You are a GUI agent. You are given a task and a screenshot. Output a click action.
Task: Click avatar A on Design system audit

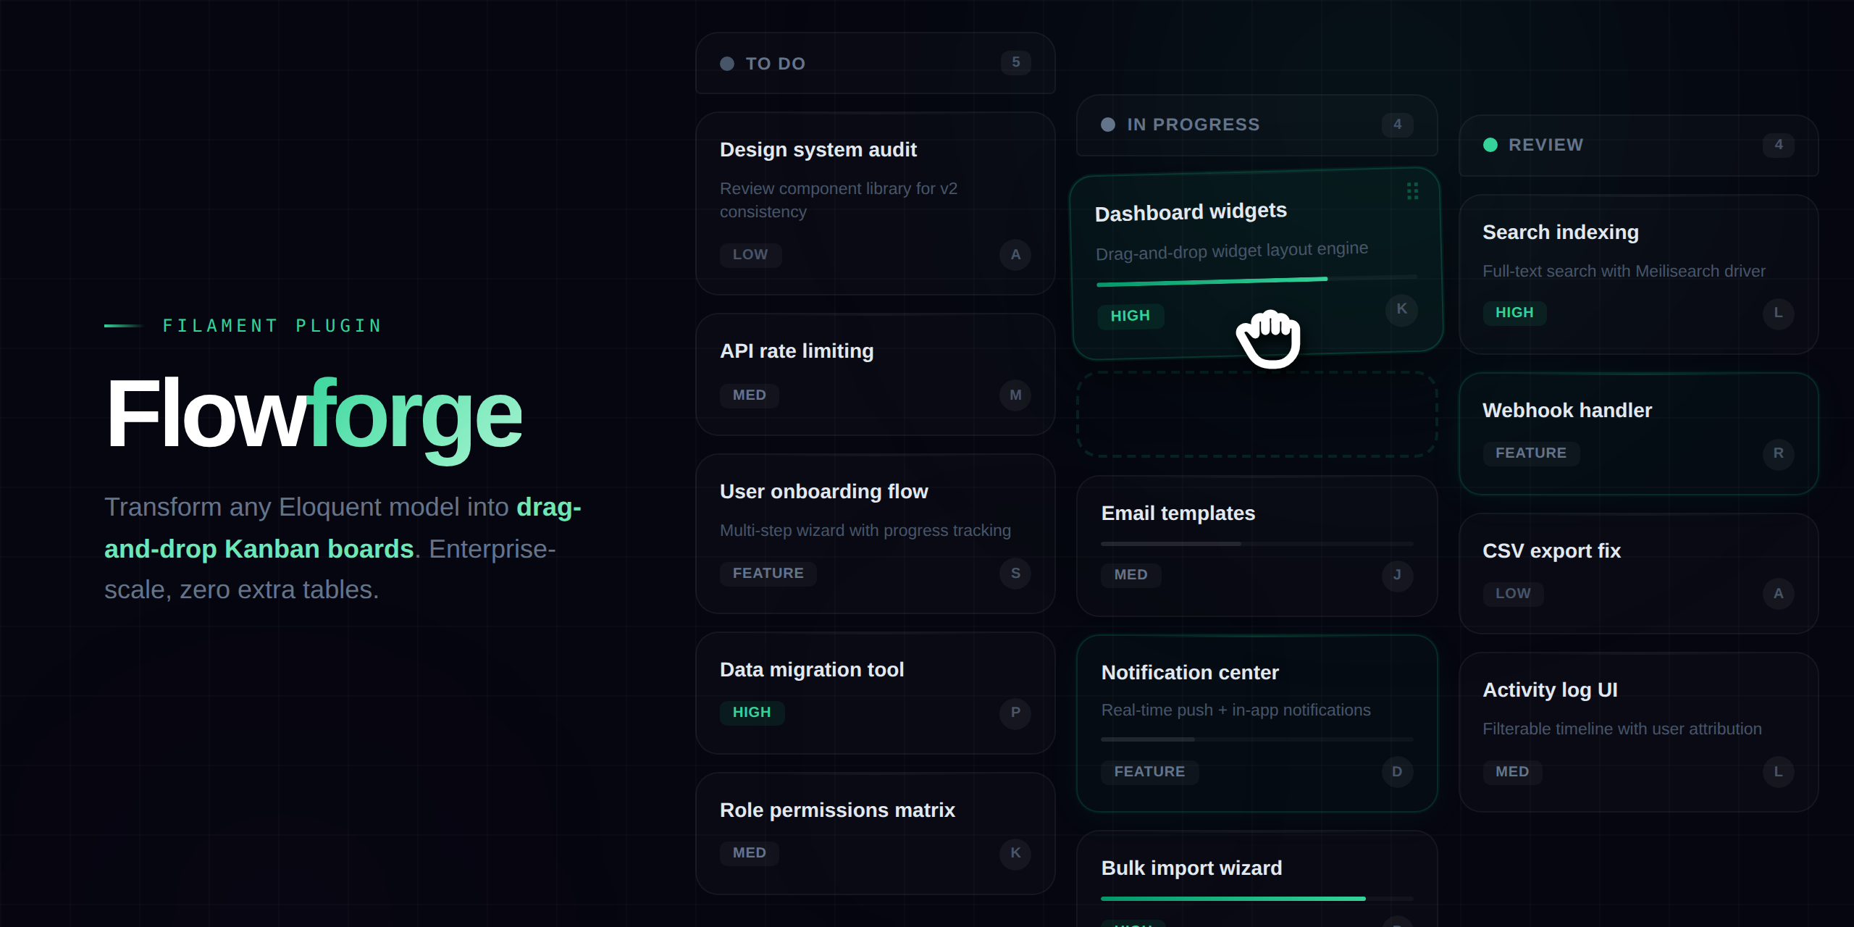[x=1015, y=255]
